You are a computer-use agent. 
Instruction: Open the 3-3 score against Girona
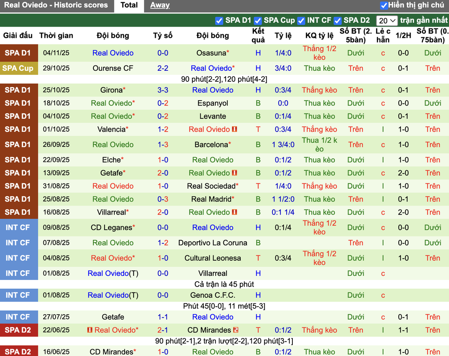click(x=163, y=90)
